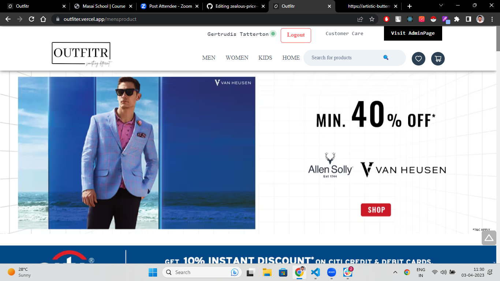The height and width of the screenshot is (281, 500).
Task: Open Customer Care link
Action: click(344, 33)
